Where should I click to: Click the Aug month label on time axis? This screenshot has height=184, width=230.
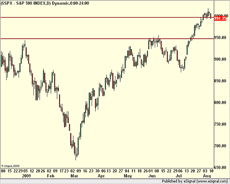[x=207, y=176]
